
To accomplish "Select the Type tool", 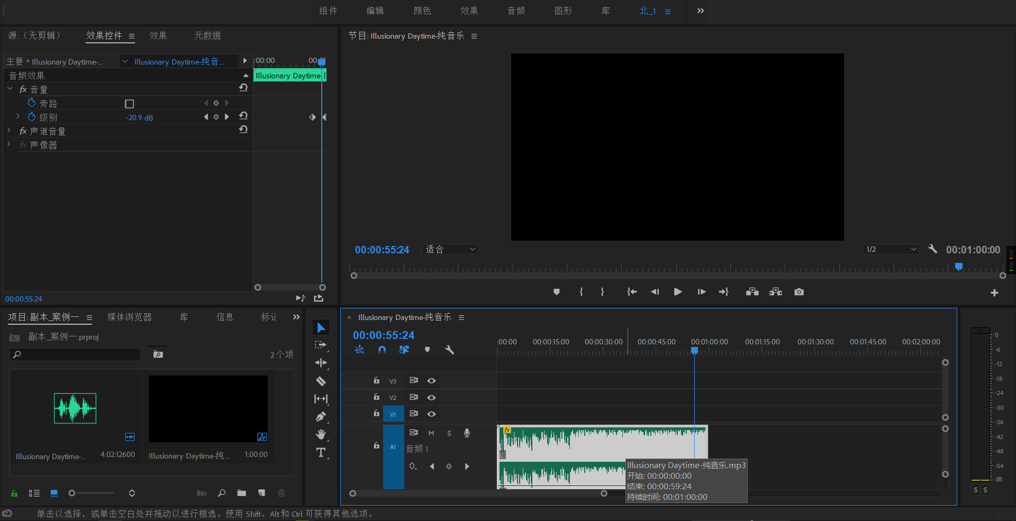I will (321, 453).
